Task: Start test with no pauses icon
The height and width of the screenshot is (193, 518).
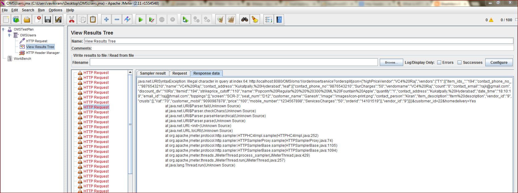Action: click(x=151, y=20)
